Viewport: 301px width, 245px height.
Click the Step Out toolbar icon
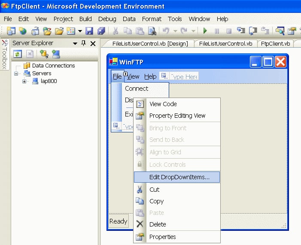pos(265,31)
